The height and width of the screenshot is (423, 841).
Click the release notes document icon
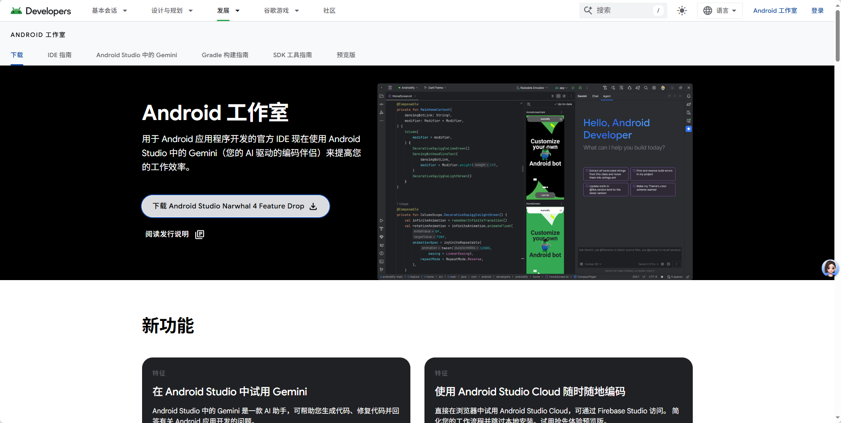[200, 234]
